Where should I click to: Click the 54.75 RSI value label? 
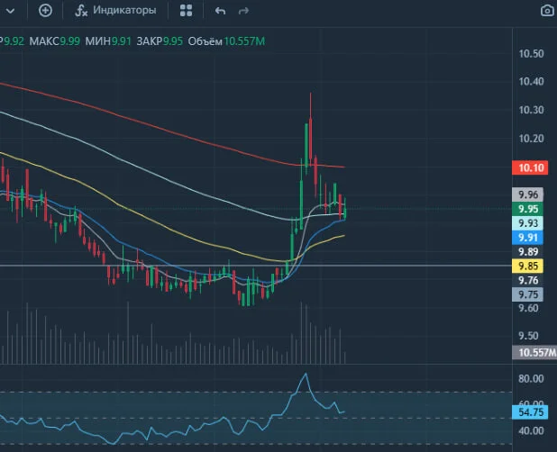[x=530, y=412]
